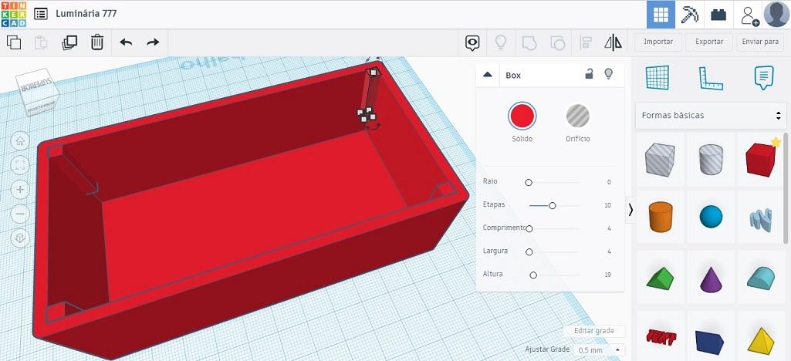The width and height of the screenshot is (791, 361).
Task: Click the design name Luminária 777
Action: 86,14
